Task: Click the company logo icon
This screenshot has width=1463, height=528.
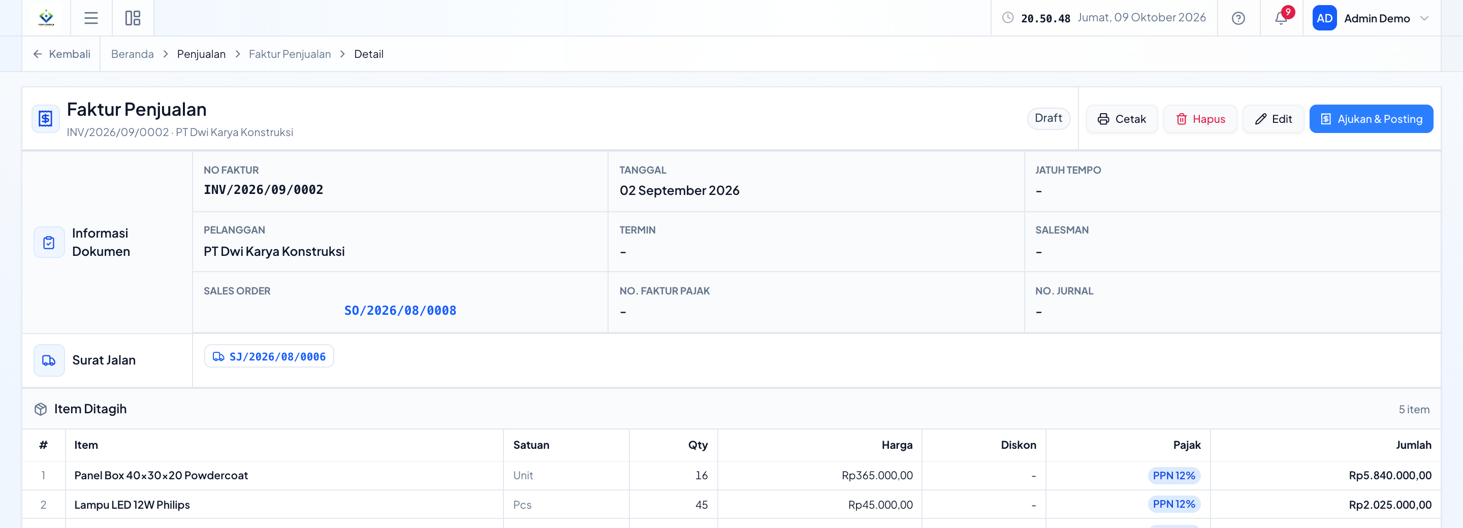Action: (46, 18)
